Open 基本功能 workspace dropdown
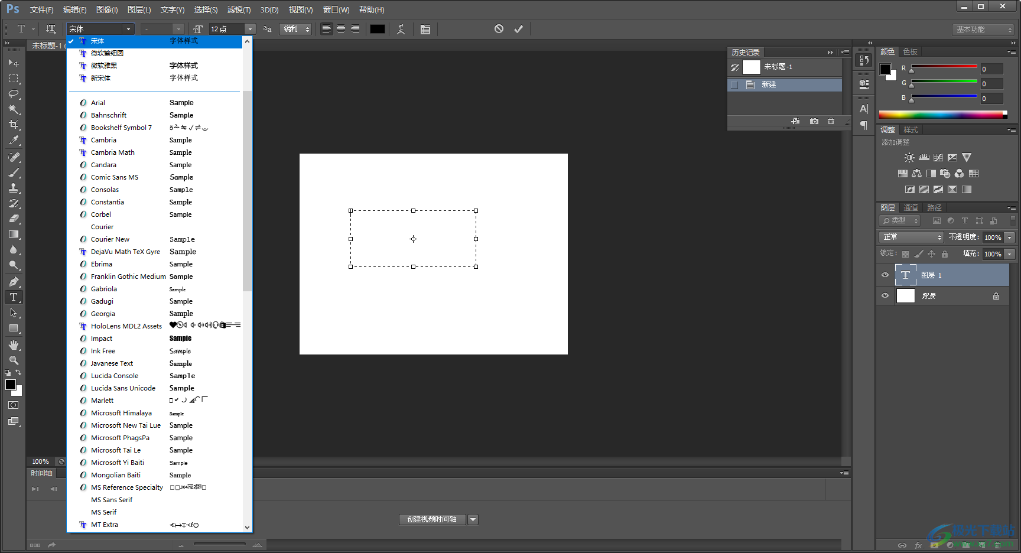1021x553 pixels. coord(983,30)
